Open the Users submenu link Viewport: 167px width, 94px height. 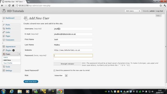coord(5,57)
